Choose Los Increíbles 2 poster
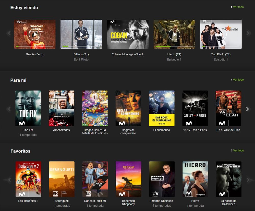The width and height of the screenshot is (255, 211). [x=28, y=179]
